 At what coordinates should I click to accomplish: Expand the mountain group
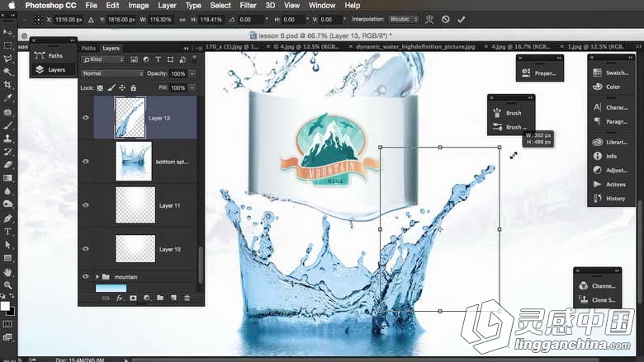(97, 277)
